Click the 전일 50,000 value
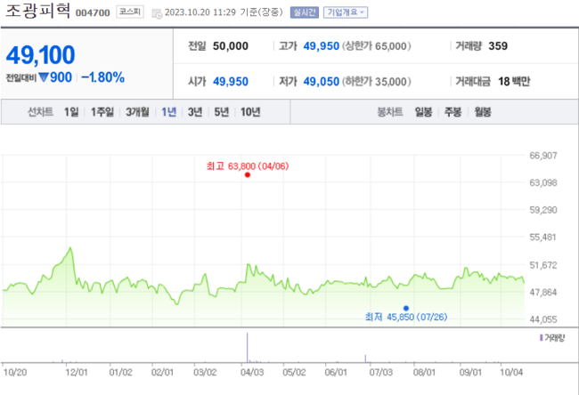This screenshot has width=579, height=395. tap(231, 46)
